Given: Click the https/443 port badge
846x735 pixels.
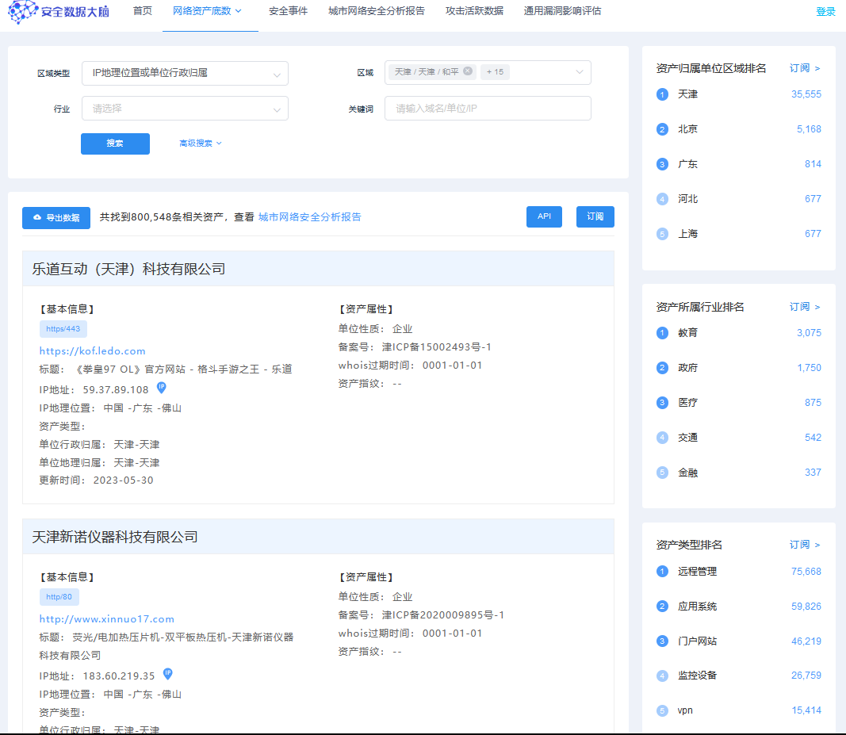Looking at the screenshot, I should point(63,328).
